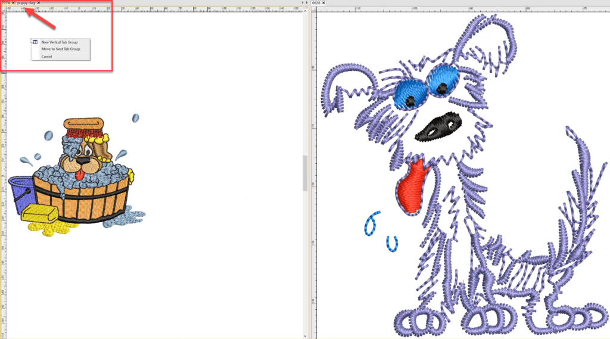Close the puppy dog tab

point(39,3)
